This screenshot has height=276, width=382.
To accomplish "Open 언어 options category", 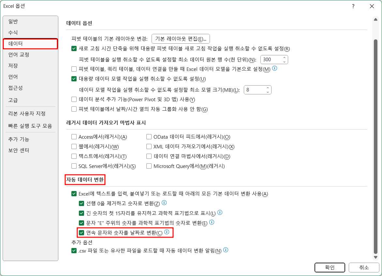I will pos(30,77).
